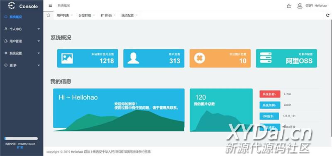
Task: Click the 扩容 link under storage bar
Action: click(20, 147)
